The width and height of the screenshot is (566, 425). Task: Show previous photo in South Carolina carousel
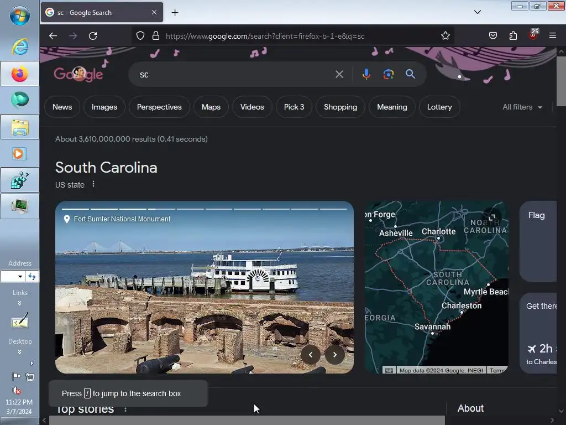click(311, 355)
